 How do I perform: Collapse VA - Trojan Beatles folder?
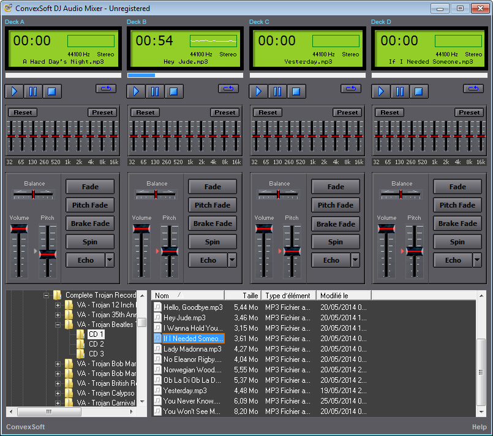tap(58, 325)
